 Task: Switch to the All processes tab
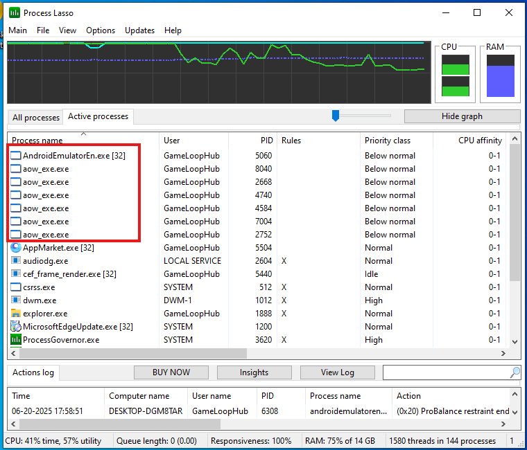coord(35,118)
